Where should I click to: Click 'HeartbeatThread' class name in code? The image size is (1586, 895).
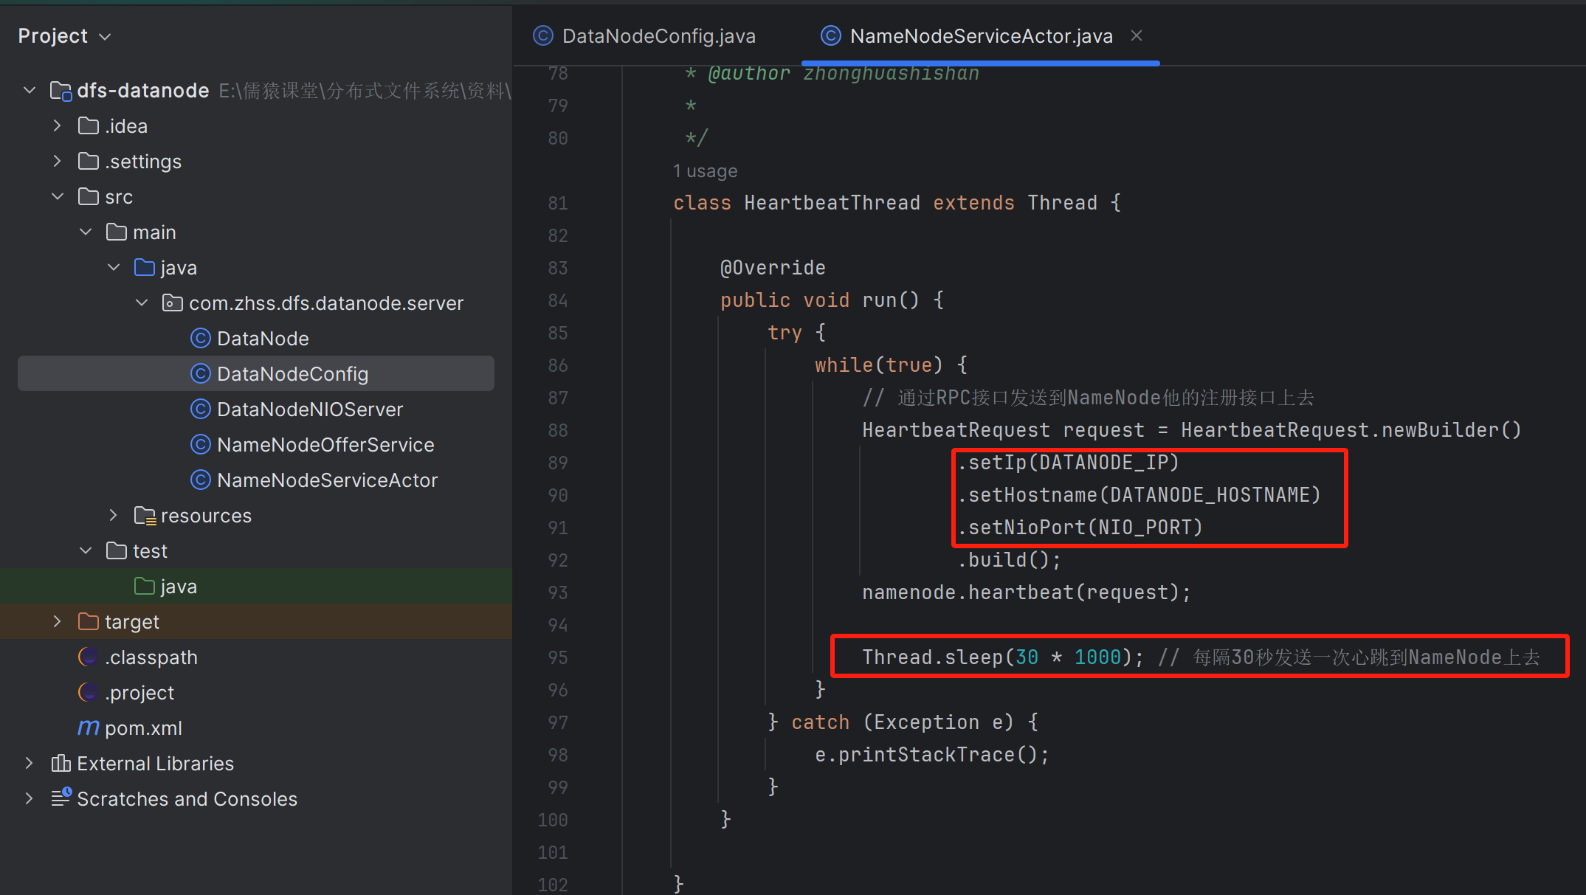(832, 203)
